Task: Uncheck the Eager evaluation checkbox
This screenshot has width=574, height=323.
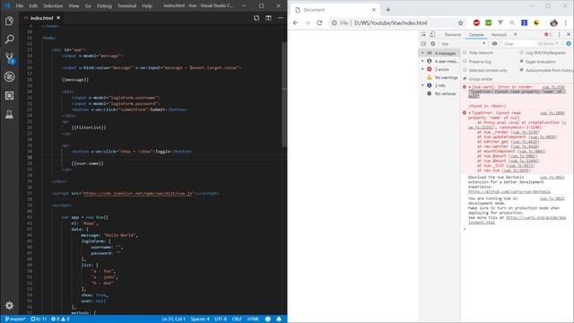Action: pos(522,61)
